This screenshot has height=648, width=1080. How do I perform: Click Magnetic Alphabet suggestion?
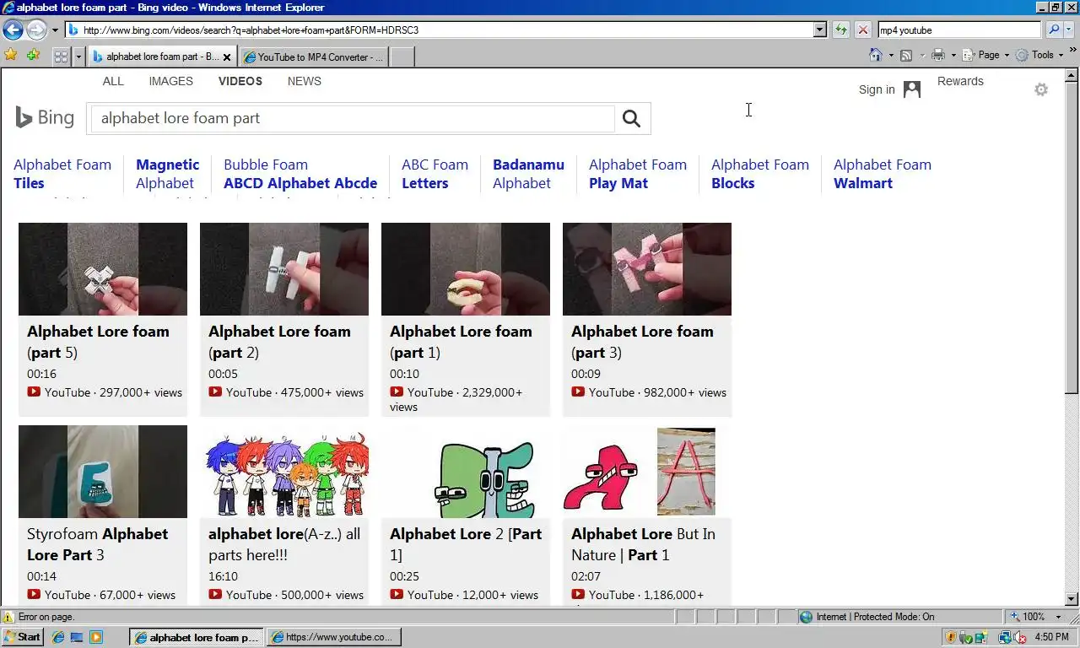[167, 174]
